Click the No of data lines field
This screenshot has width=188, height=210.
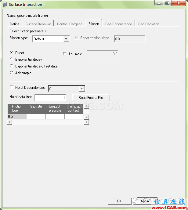pyautogui.click(x=50, y=98)
